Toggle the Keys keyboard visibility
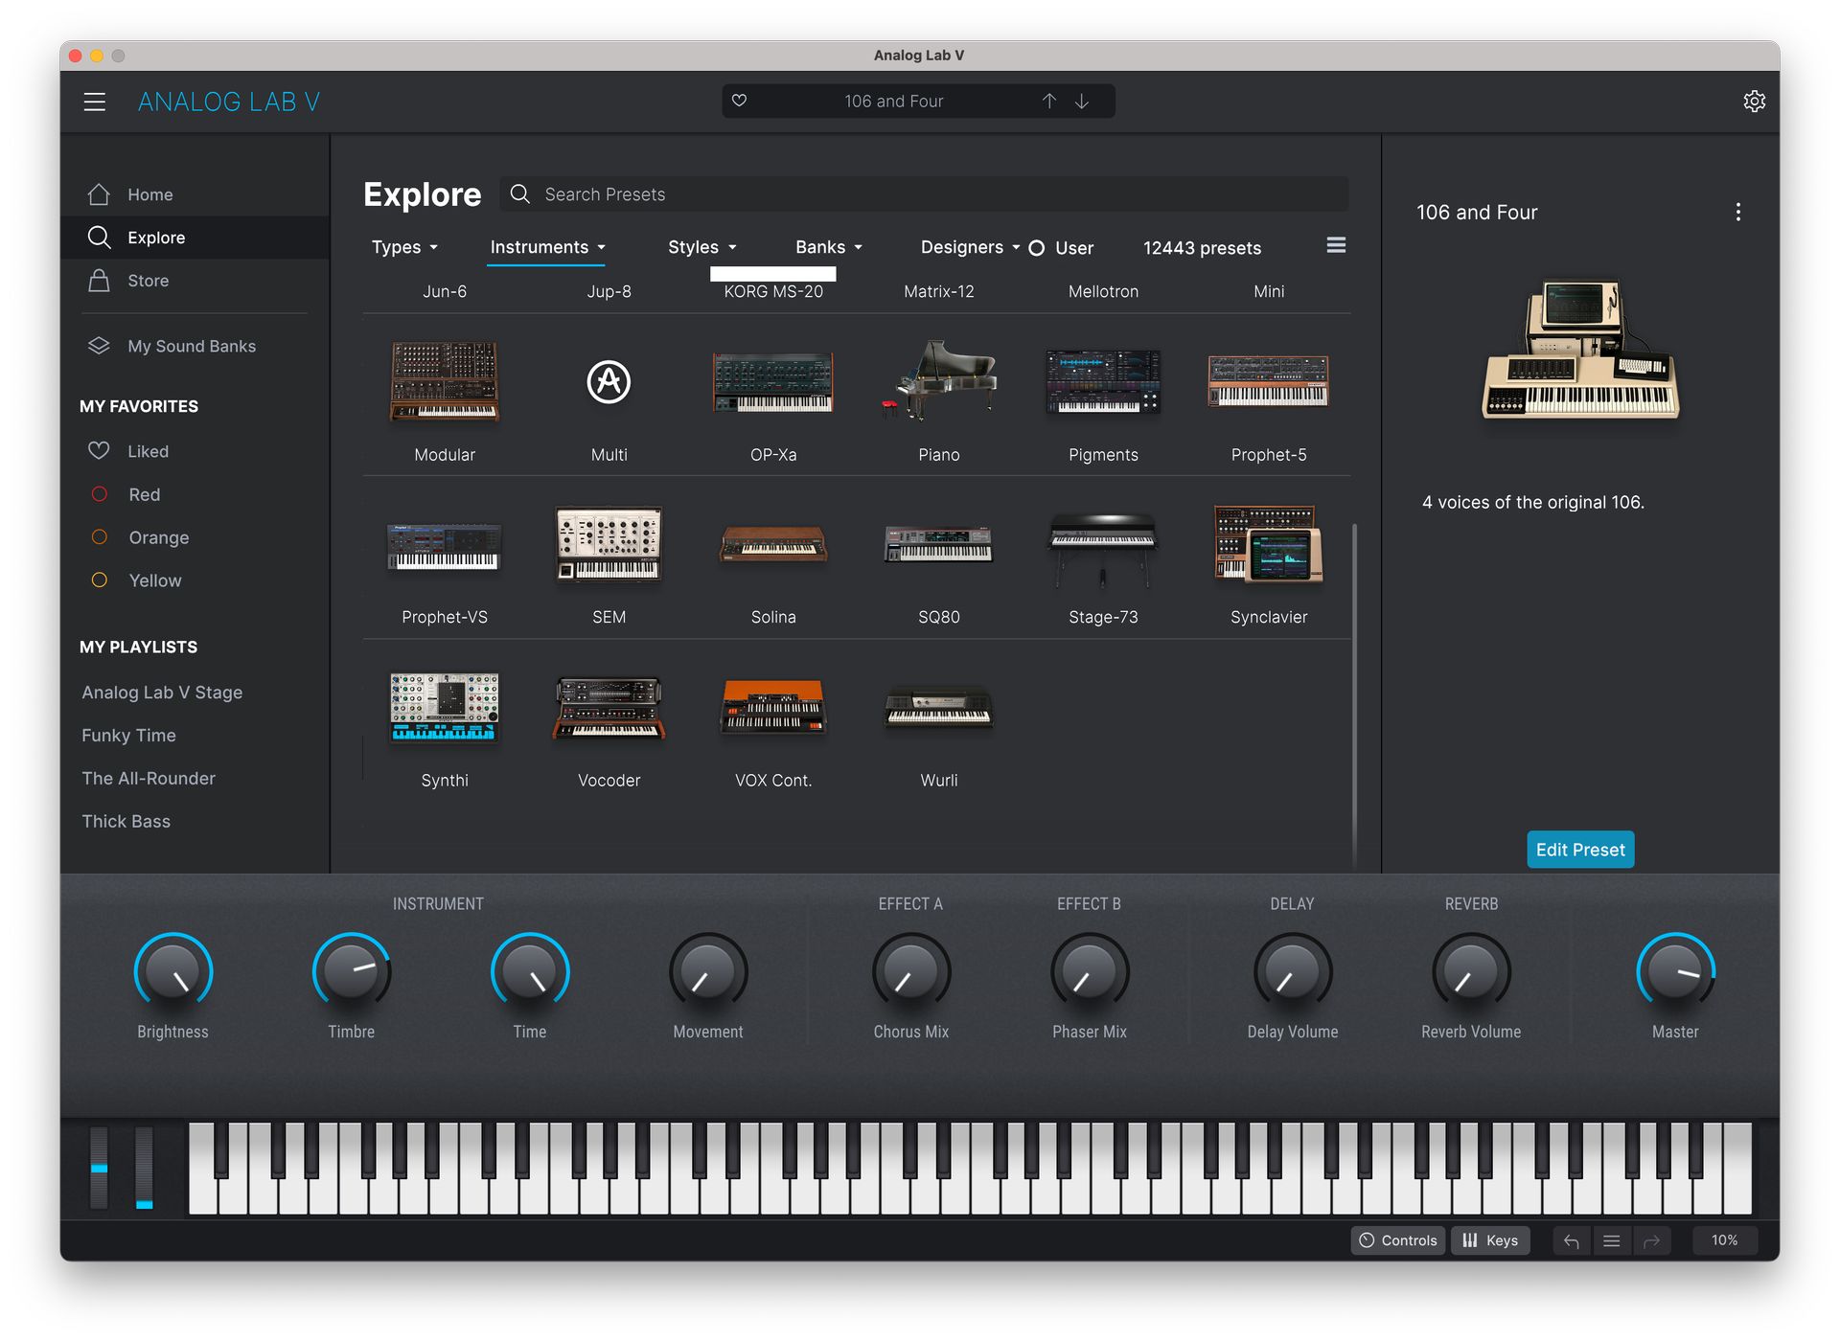 1490,1240
